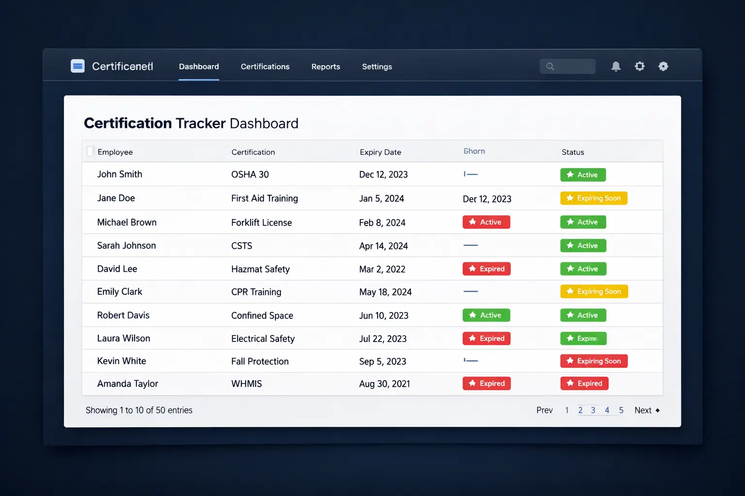Screen dimensions: 745x496
Task: Sort by the Employee column header
Action: point(115,152)
